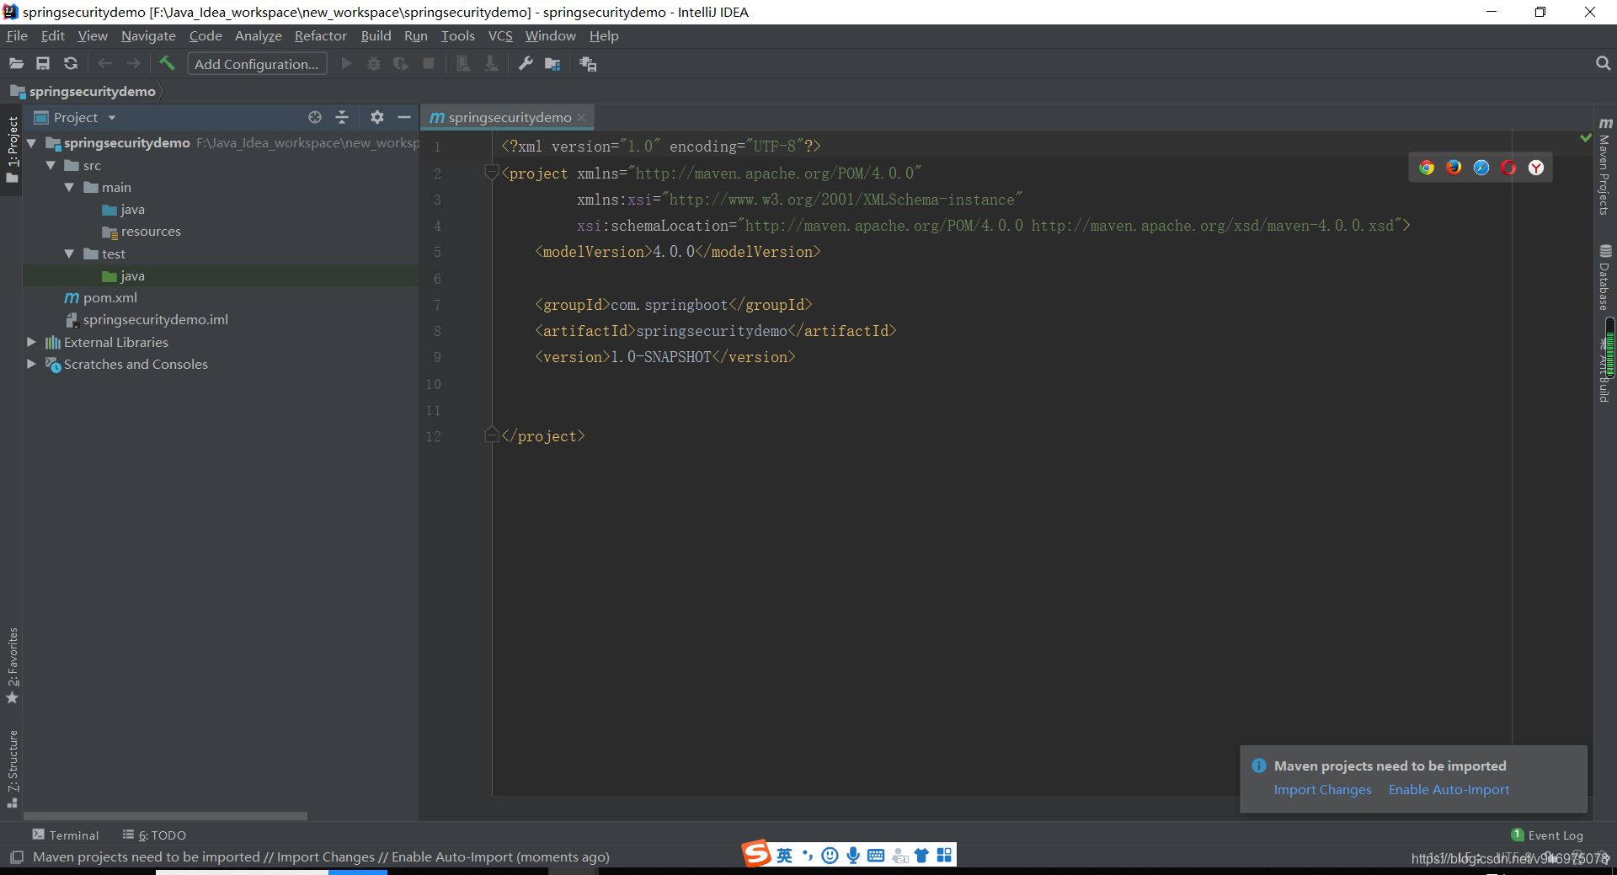This screenshot has height=875, width=1617.
Task: Open the Terminal tool window
Action: pyautogui.click(x=66, y=835)
